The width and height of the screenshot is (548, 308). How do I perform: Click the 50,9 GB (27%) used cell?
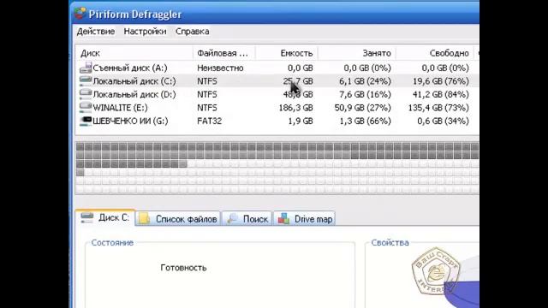tap(363, 108)
